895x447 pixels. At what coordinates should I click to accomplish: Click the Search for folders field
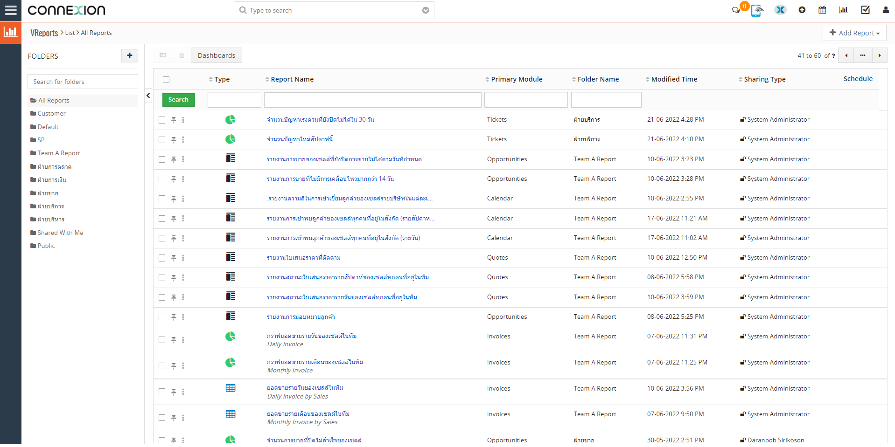[83, 82]
